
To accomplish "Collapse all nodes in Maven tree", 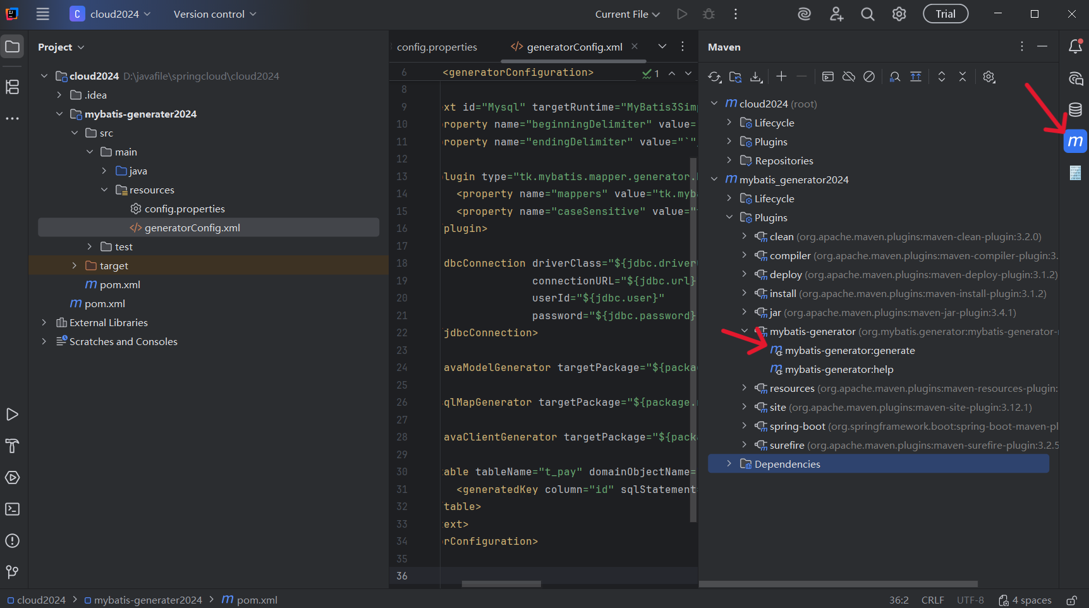I will tap(963, 76).
